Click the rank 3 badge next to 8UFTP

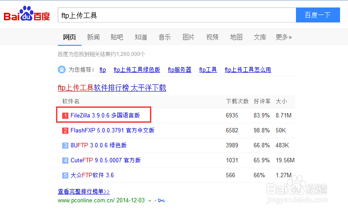click(65, 146)
